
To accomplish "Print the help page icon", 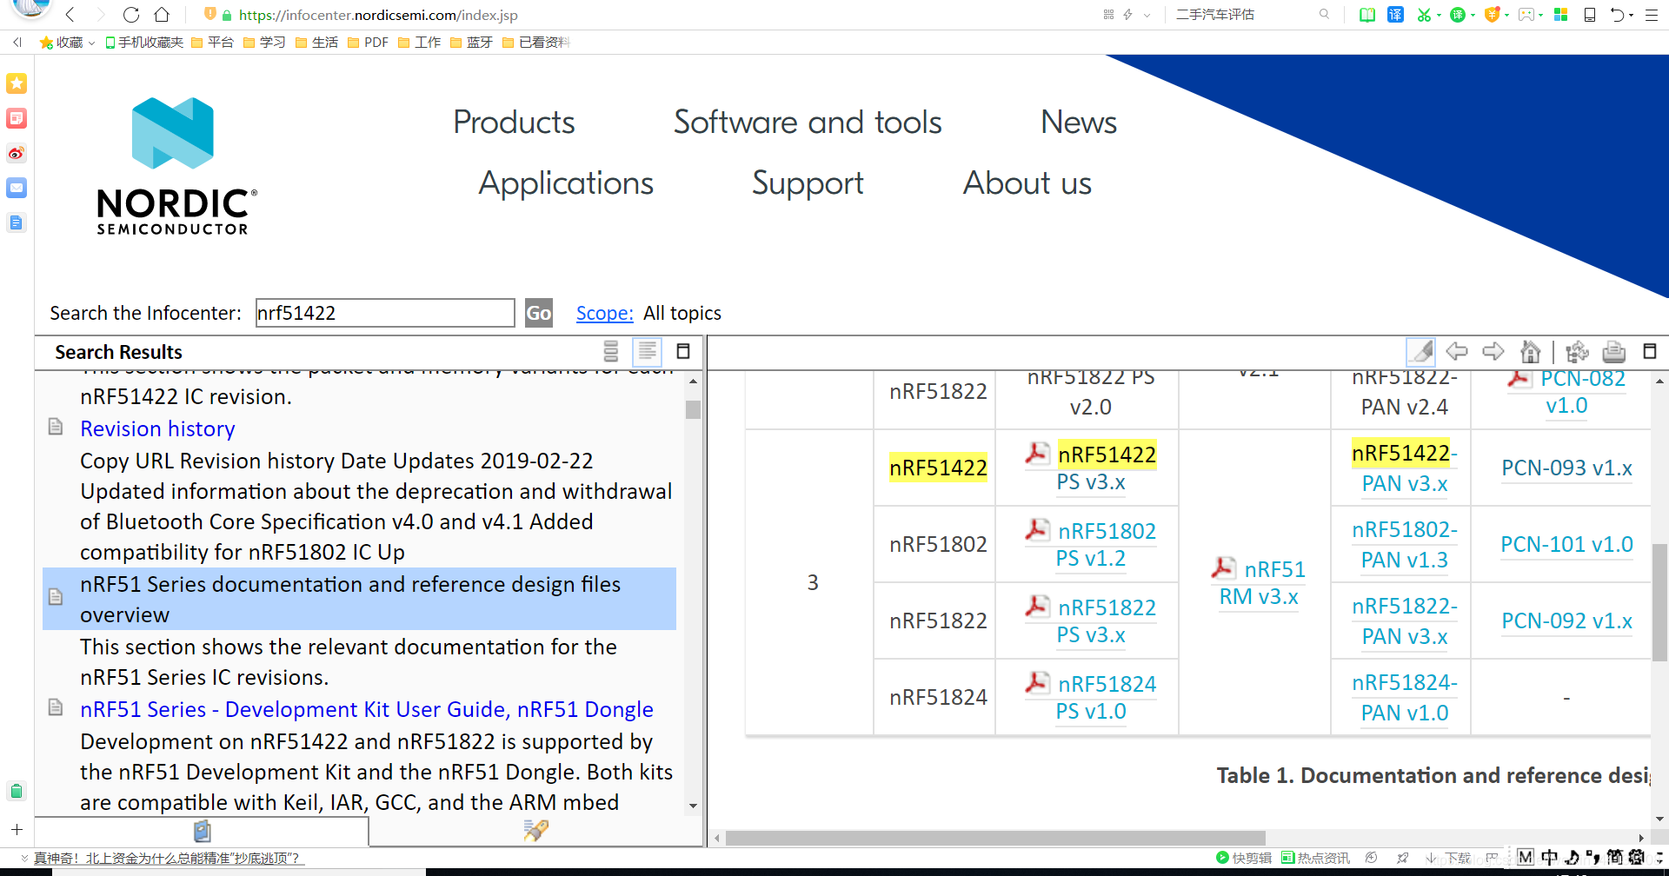I will coord(1614,351).
